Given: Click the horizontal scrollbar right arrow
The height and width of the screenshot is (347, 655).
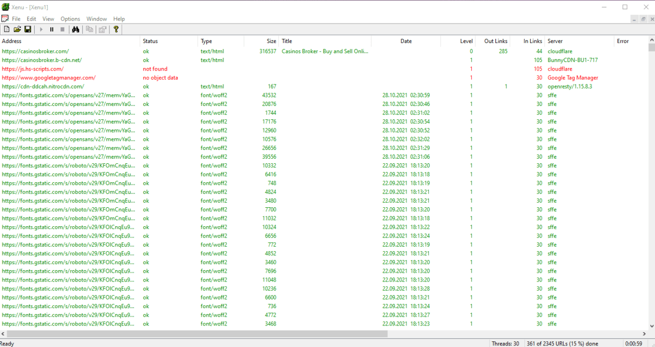Looking at the screenshot, I should (644, 334).
